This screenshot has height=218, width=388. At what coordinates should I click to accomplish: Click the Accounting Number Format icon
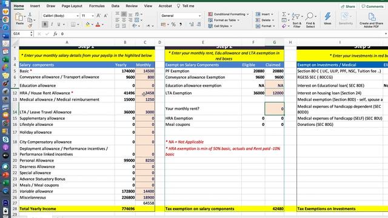point(163,24)
